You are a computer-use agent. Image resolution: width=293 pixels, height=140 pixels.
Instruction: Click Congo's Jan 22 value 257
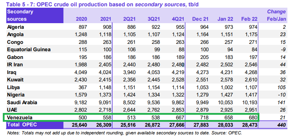coord(229,42)
